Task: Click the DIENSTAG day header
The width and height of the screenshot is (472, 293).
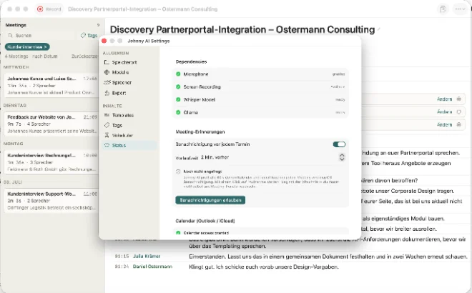Action: pyautogui.click(x=15, y=106)
